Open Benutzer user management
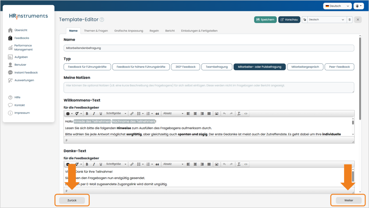 coord(17,65)
